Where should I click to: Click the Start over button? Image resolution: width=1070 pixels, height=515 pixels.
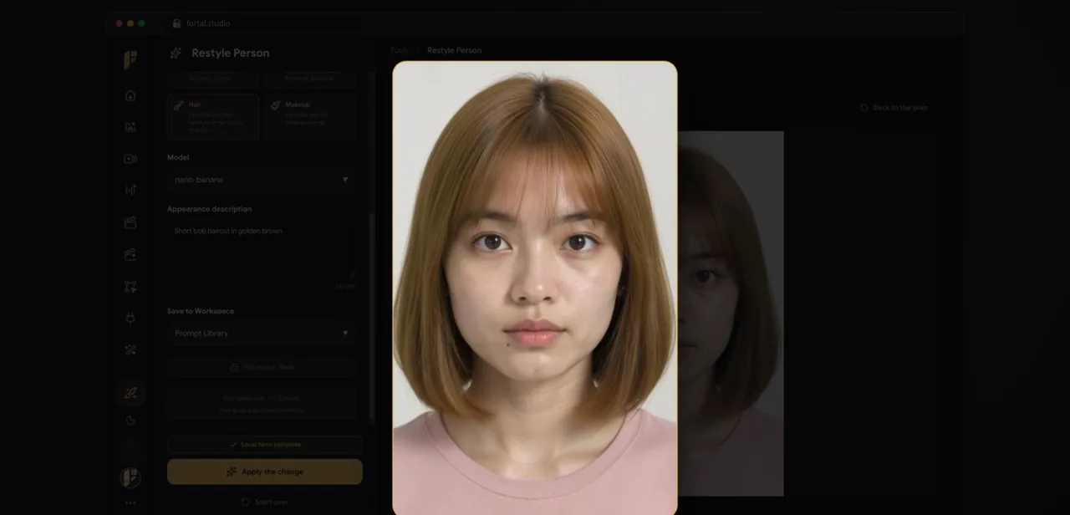[265, 502]
